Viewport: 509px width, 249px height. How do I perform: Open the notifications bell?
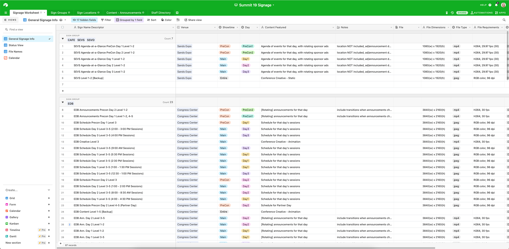pos(496,5)
